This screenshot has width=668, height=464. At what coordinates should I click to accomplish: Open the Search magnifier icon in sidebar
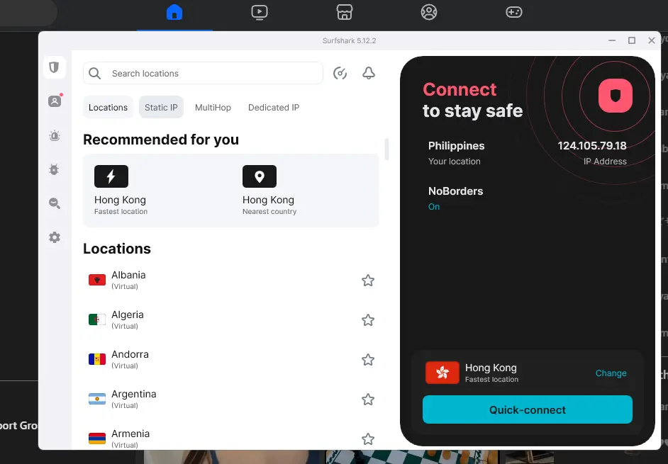55,203
